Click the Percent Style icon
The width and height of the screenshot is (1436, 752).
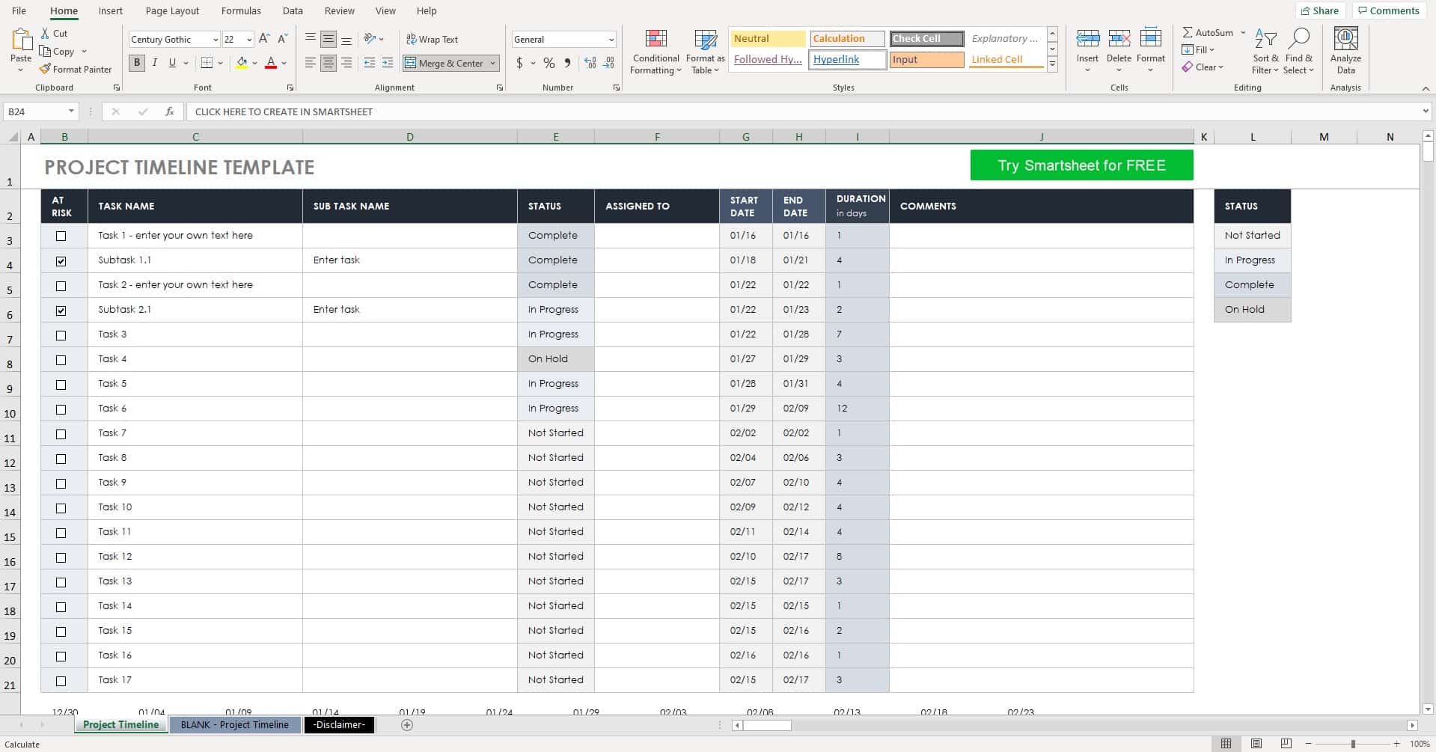pyautogui.click(x=549, y=63)
